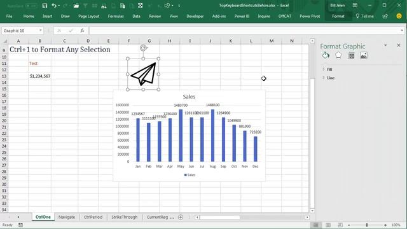Click the Open folder icon in toolbar
This screenshot has width=407, height=229.
tap(76, 6)
